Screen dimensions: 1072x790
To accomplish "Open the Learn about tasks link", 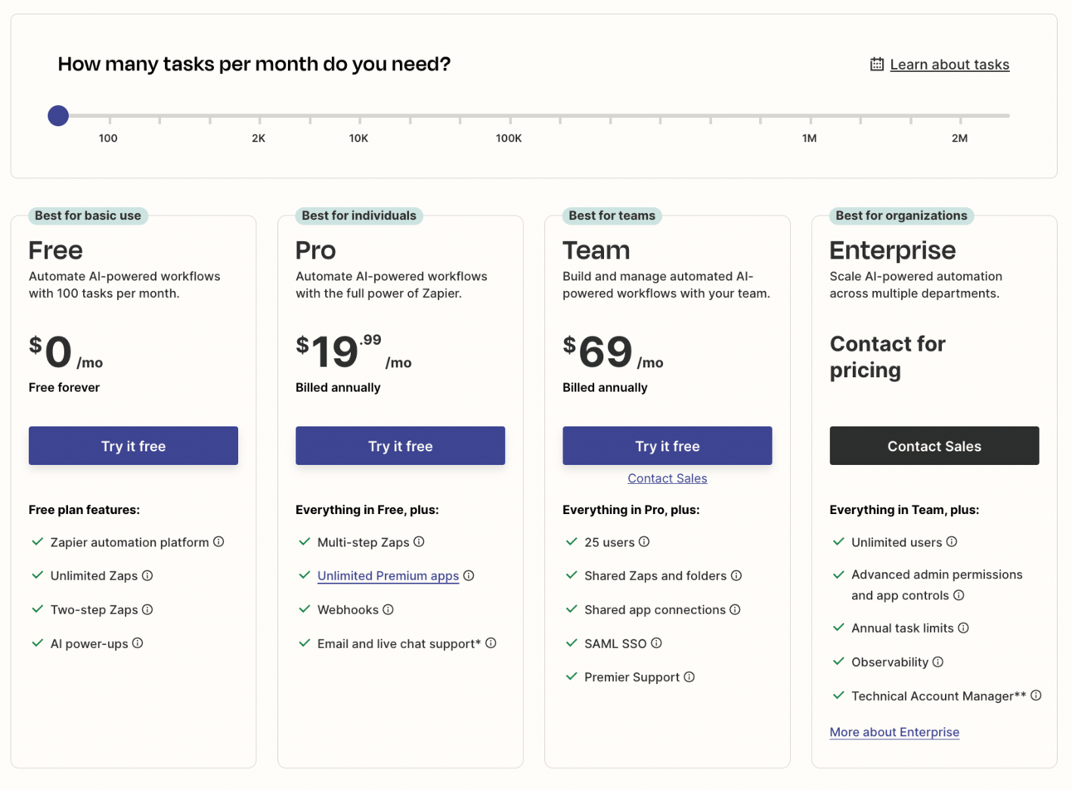I will 949,65.
